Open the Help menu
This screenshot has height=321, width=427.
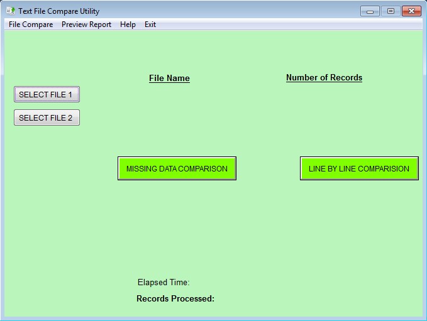point(128,24)
